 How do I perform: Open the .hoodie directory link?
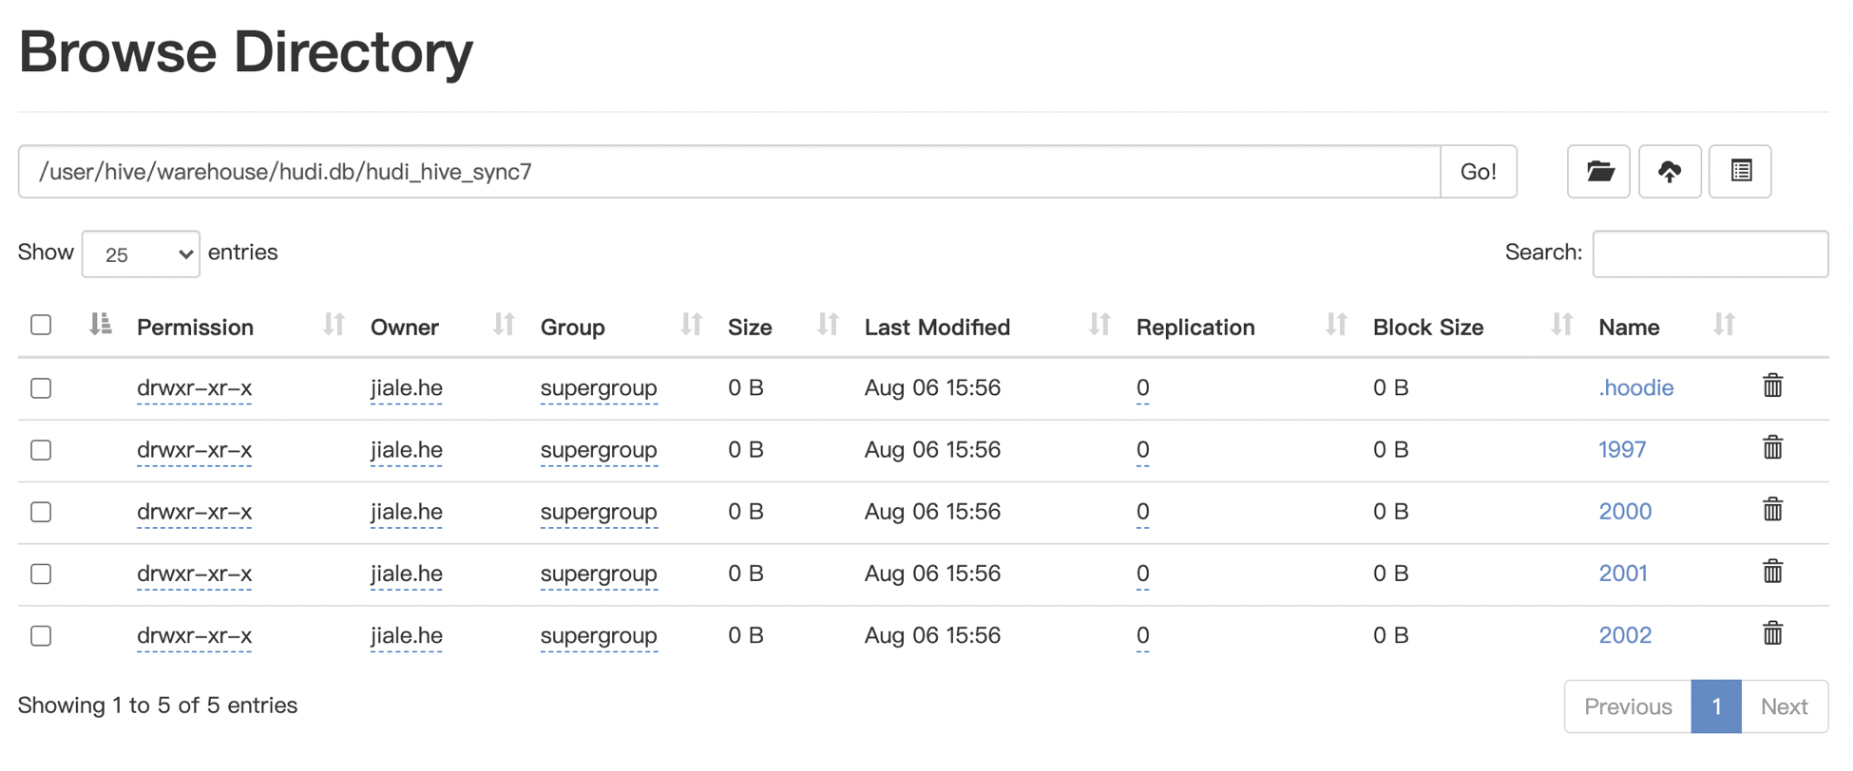click(x=1635, y=387)
